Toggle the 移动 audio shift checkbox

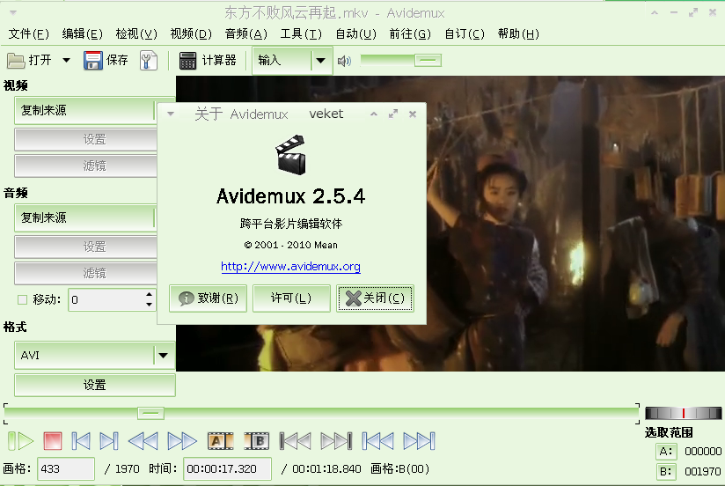click(22, 300)
